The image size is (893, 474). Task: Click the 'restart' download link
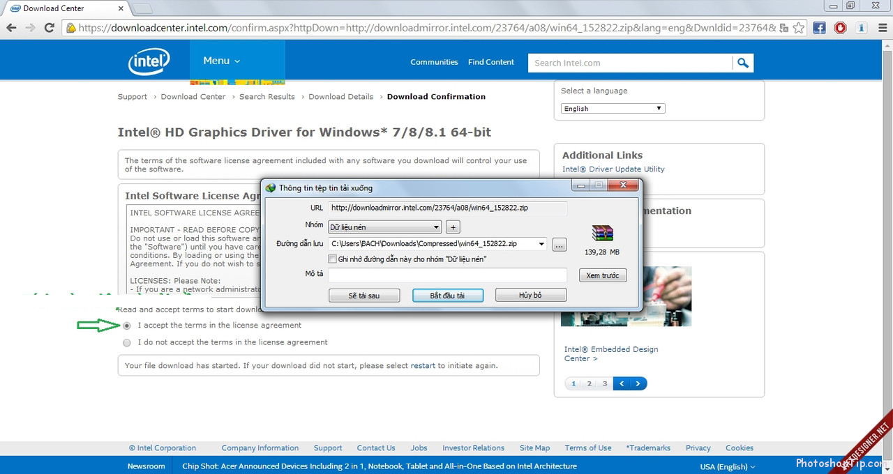click(423, 365)
